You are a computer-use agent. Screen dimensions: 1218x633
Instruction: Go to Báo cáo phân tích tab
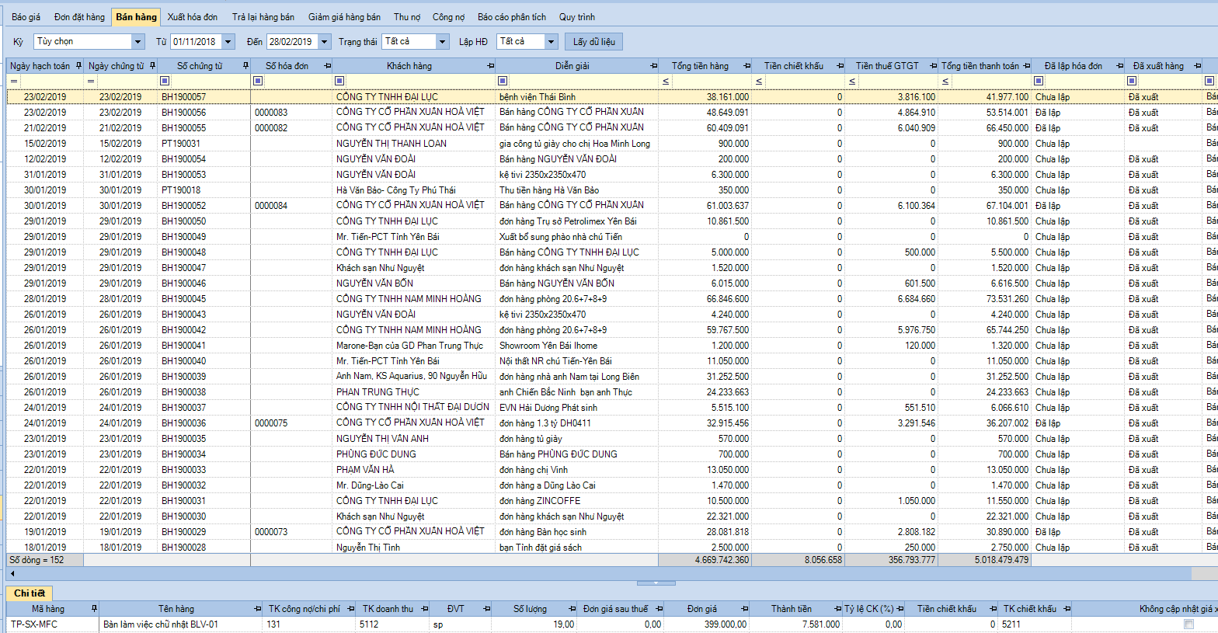coord(511,17)
